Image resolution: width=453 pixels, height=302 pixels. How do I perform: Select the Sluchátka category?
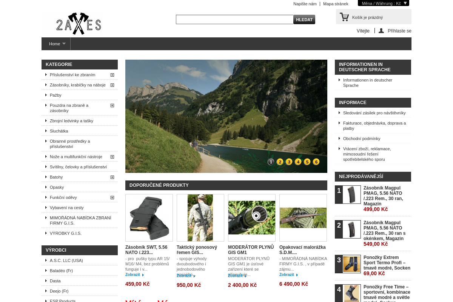pyautogui.click(x=59, y=131)
